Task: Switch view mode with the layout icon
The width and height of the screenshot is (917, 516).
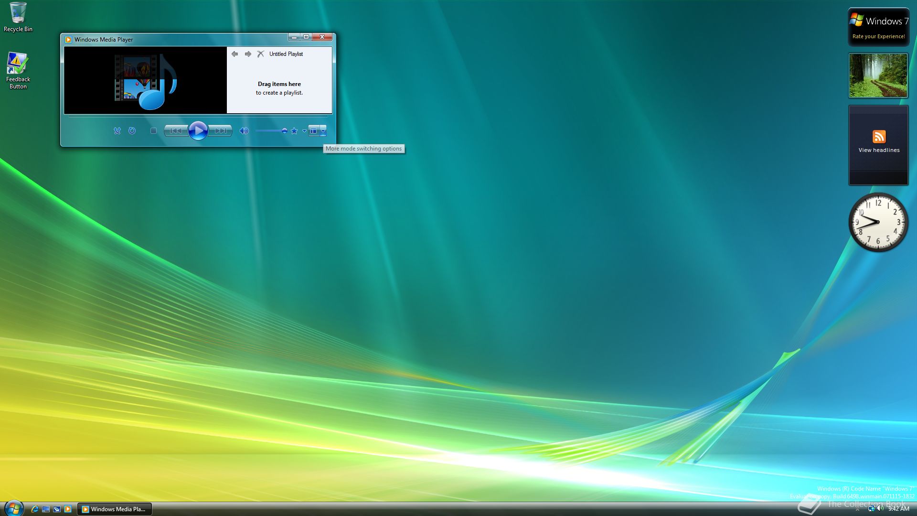Action: tap(313, 130)
